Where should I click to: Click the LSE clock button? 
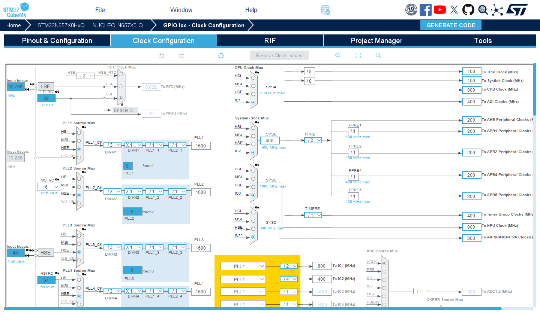[45, 86]
